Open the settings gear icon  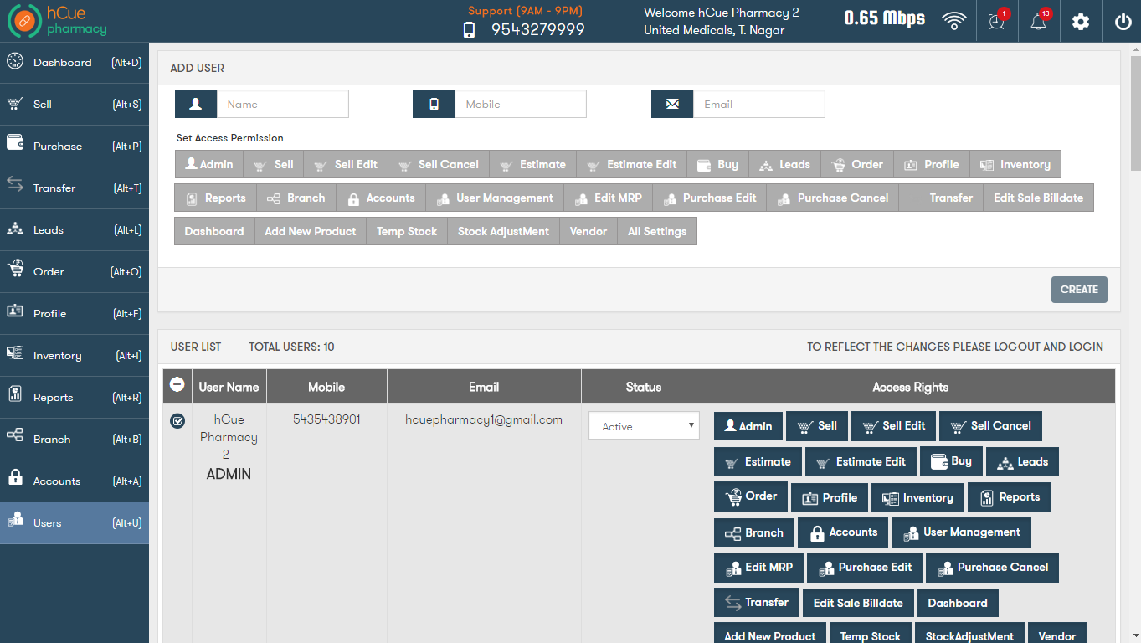pos(1081,22)
